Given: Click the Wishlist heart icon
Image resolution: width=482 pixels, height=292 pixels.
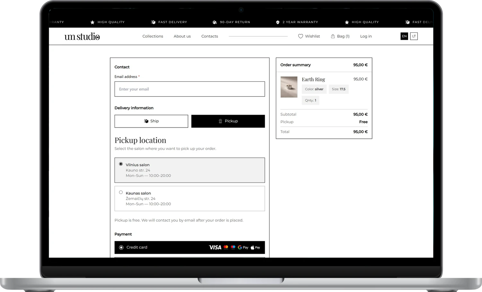Looking at the screenshot, I should coord(300,36).
